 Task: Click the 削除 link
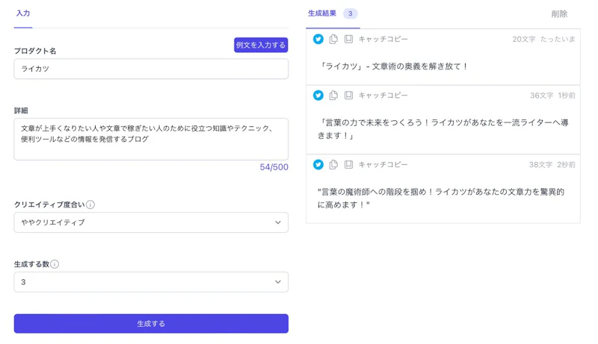[559, 14]
